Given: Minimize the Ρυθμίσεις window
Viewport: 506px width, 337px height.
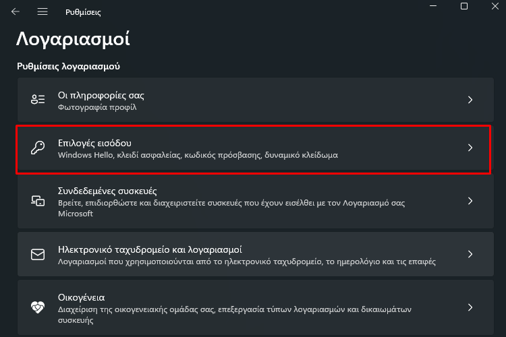Looking at the screenshot, I should [433, 6].
